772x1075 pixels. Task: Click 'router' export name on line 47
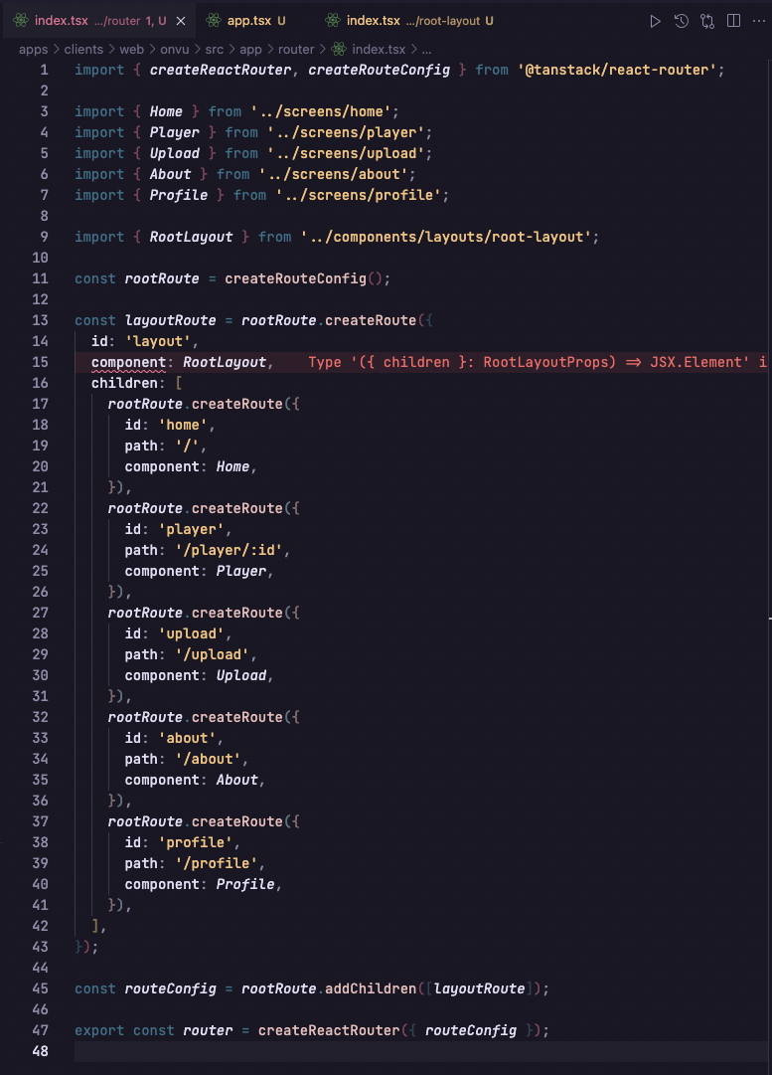208,1030
